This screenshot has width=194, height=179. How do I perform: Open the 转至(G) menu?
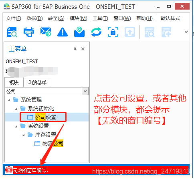click(56, 18)
